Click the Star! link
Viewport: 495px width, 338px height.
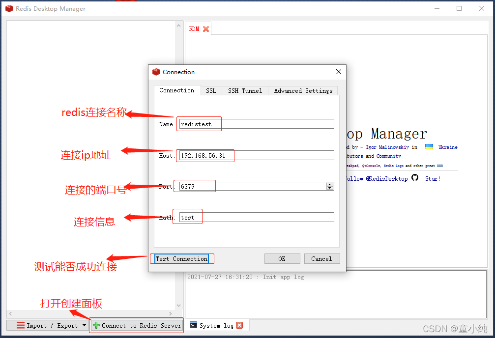pos(432,178)
